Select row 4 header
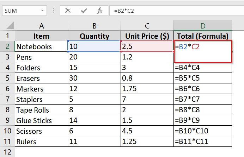 (x=7, y=68)
